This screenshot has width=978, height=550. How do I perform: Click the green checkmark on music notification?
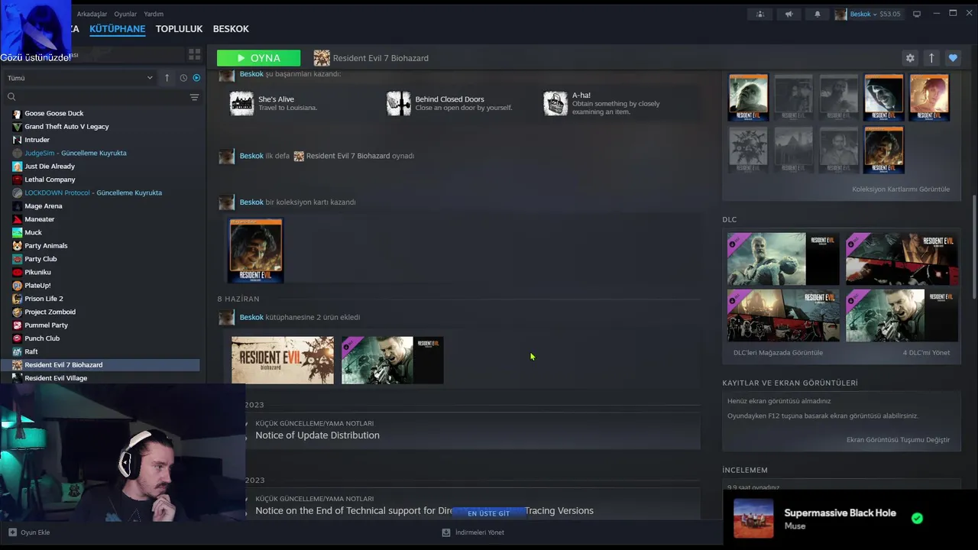(917, 518)
